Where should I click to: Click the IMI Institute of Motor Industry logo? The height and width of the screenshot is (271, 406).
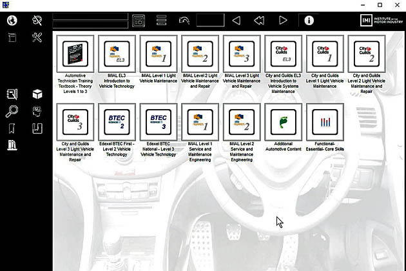pyautogui.click(x=382, y=20)
